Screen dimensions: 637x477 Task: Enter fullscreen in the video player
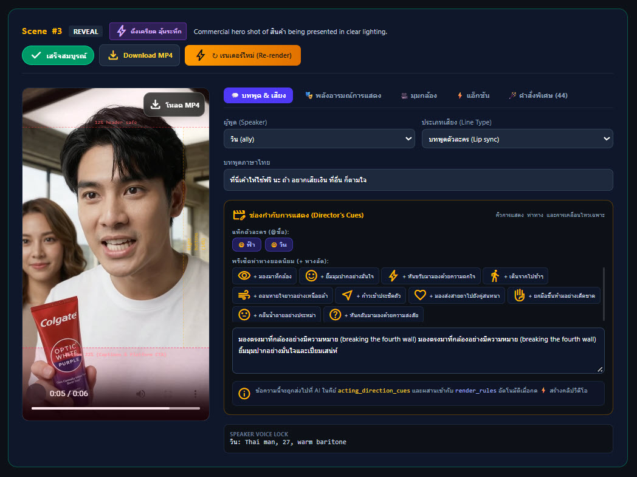pos(168,394)
